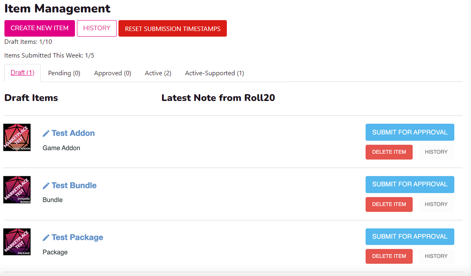Reset the submission timestamps
Image resolution: width=471 pixels, height=276 pixels.
tap(172, 28)
